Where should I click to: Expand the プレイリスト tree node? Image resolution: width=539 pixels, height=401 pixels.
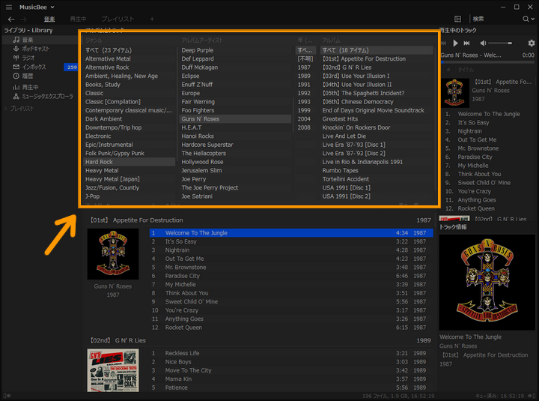tap(6, 109)
